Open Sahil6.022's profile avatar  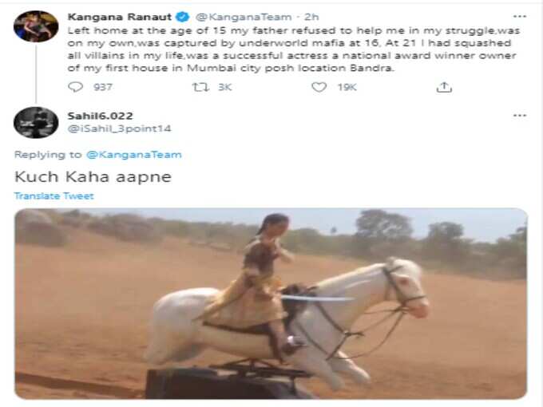click(x=36, y=123)
